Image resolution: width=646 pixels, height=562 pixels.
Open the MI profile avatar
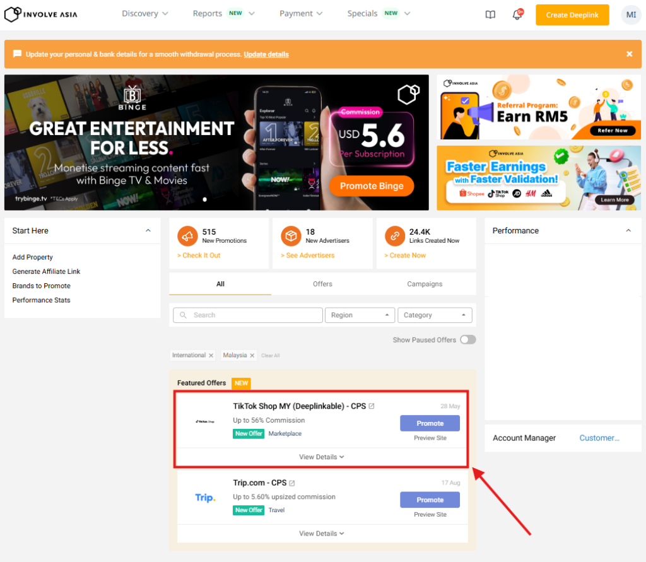(x=630, y=15)
